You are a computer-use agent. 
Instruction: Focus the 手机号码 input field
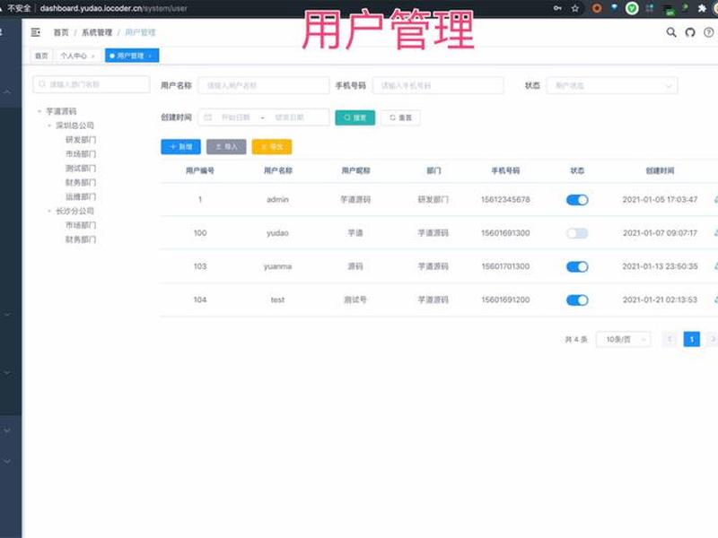(x=438, y=85)
